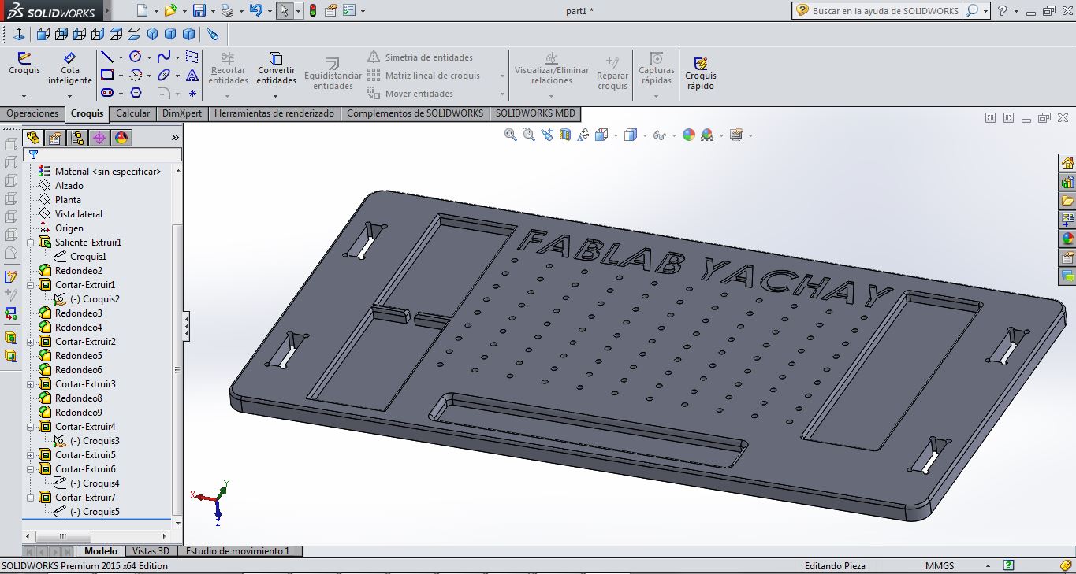Click the Apply Scene icon
This screenshot has height=574, width=1076.
coord(707,135)
